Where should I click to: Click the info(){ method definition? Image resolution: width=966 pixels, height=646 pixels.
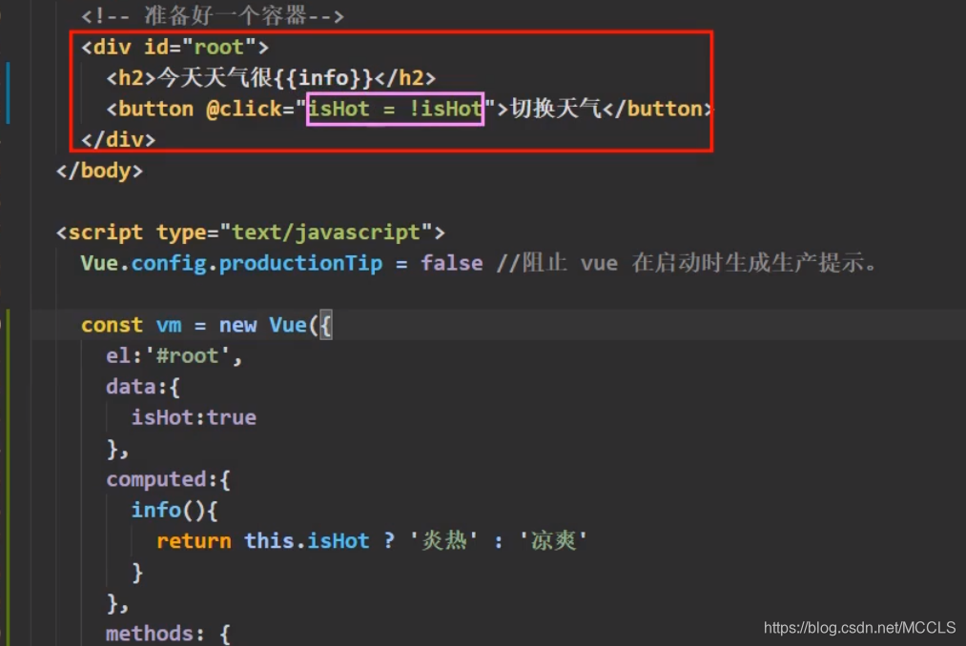coord(175,511)
